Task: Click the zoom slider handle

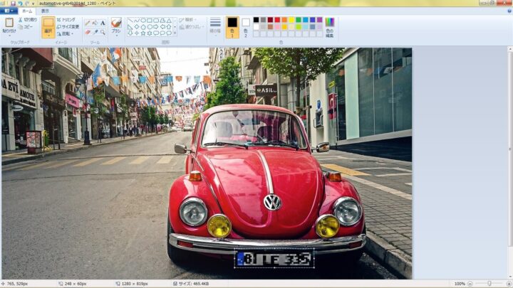Action: coord(489,284)
